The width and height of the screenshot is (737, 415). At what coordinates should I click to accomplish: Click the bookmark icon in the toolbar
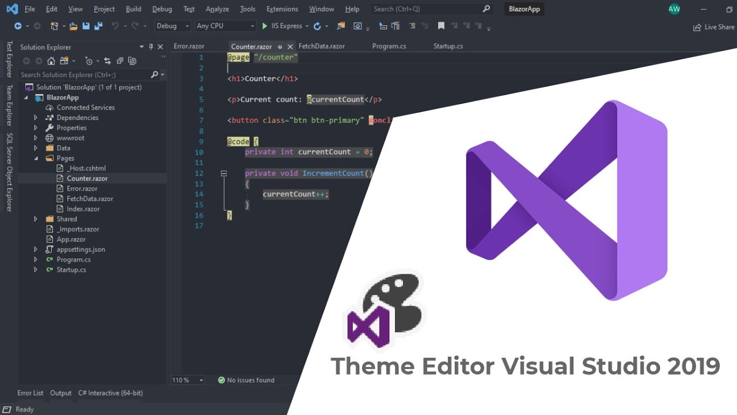click(x=441, y=26)
